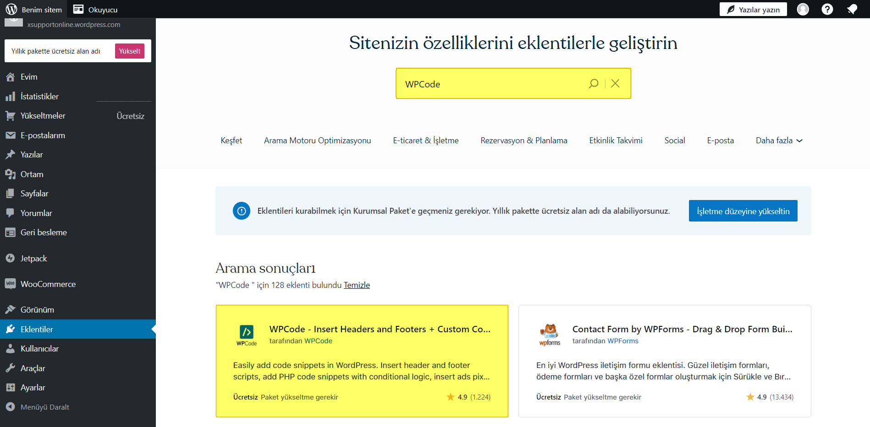The image size is (870, 427).
Task: Click the WPCode plugin logo icon
Action: pos(247,335)
